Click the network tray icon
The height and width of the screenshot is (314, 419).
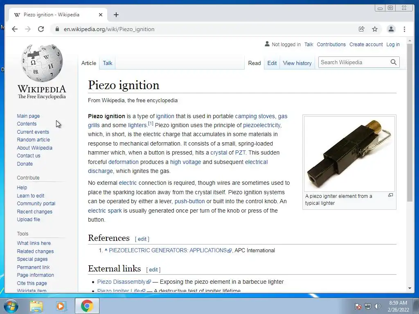[x=368, y=306]
